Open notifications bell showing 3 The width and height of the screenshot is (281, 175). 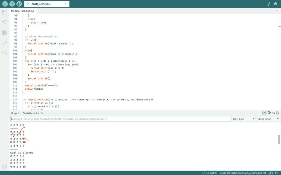click(x=271, y=173)
